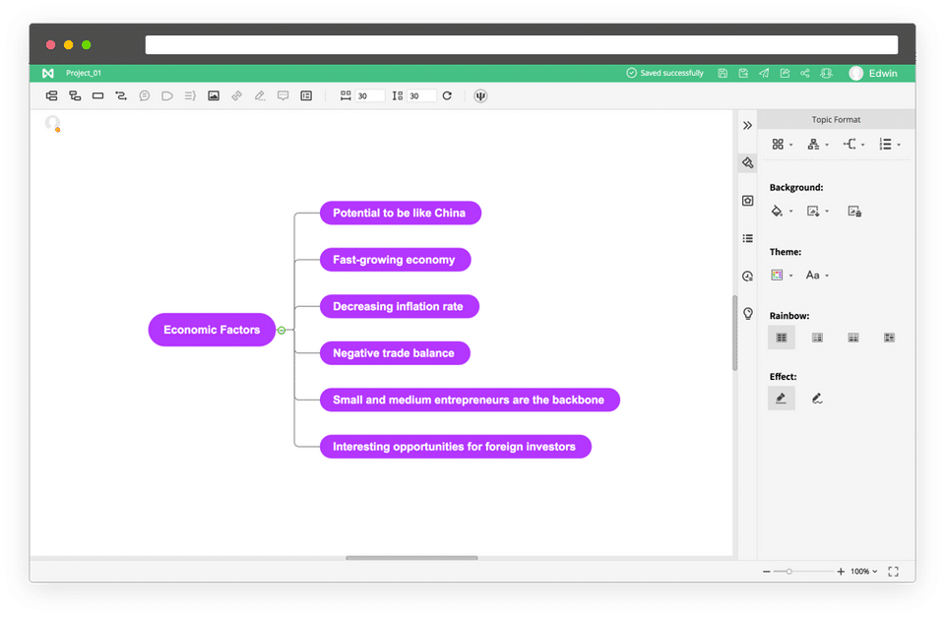Collapse the right panel with double chevron
This screenshot has width=945, height=617.
(747, 125)
